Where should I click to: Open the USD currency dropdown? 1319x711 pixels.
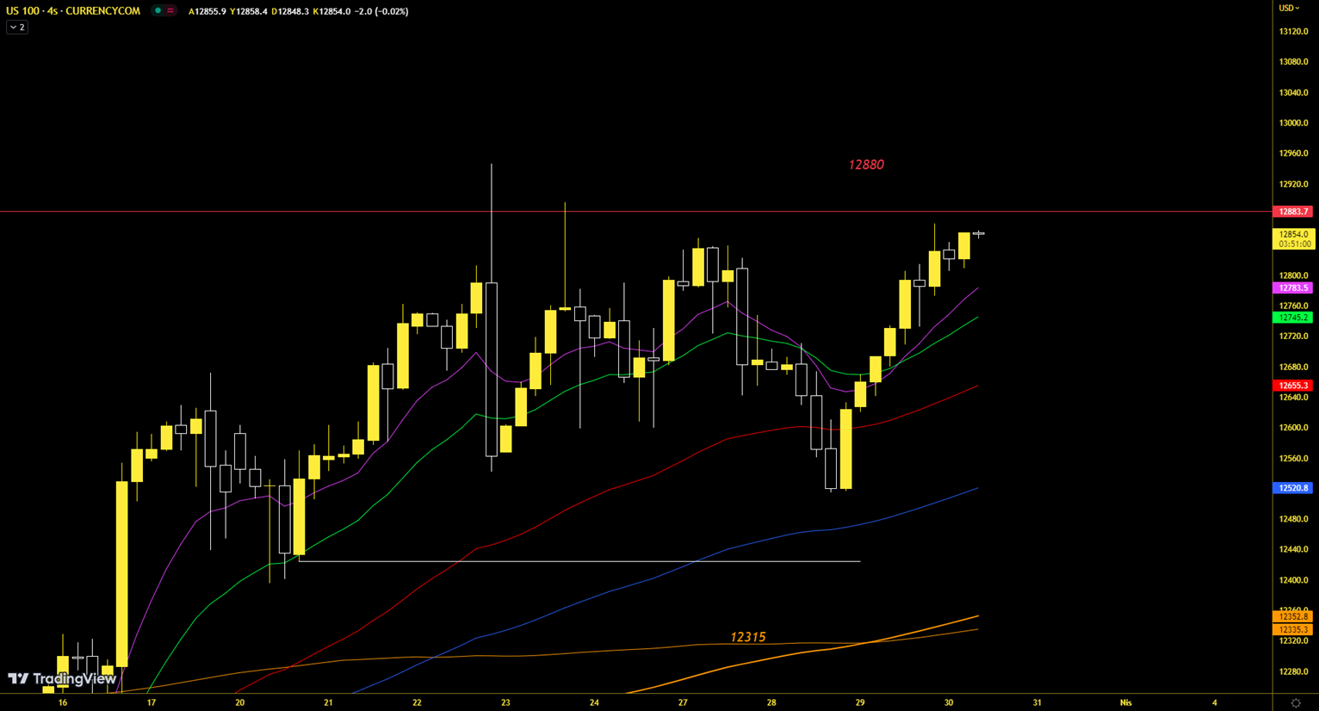click(1289, 9)
